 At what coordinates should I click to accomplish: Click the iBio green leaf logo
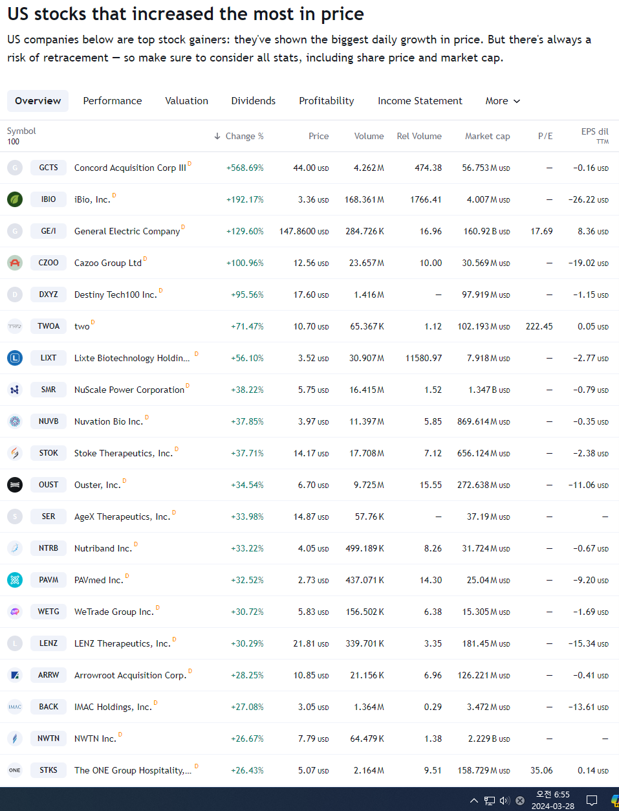point(15,199)
